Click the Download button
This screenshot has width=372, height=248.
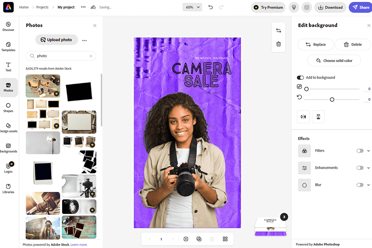[330, 7]
